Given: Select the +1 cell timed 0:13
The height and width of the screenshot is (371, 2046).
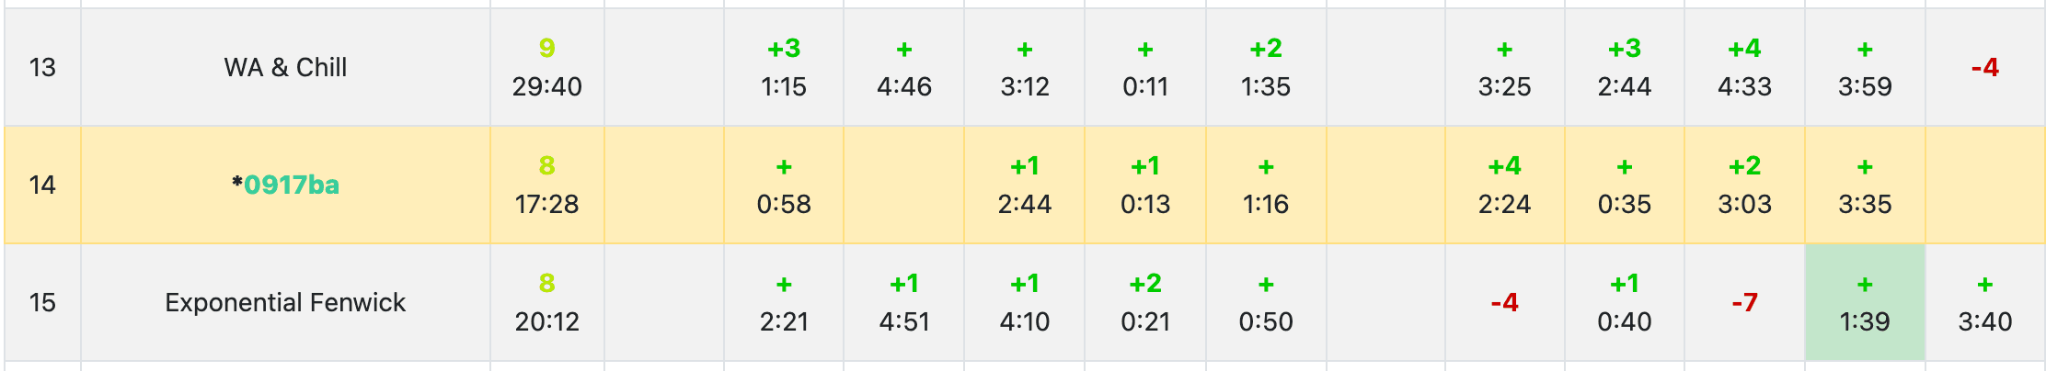Looking at the screenshot, I should 1145,185.
